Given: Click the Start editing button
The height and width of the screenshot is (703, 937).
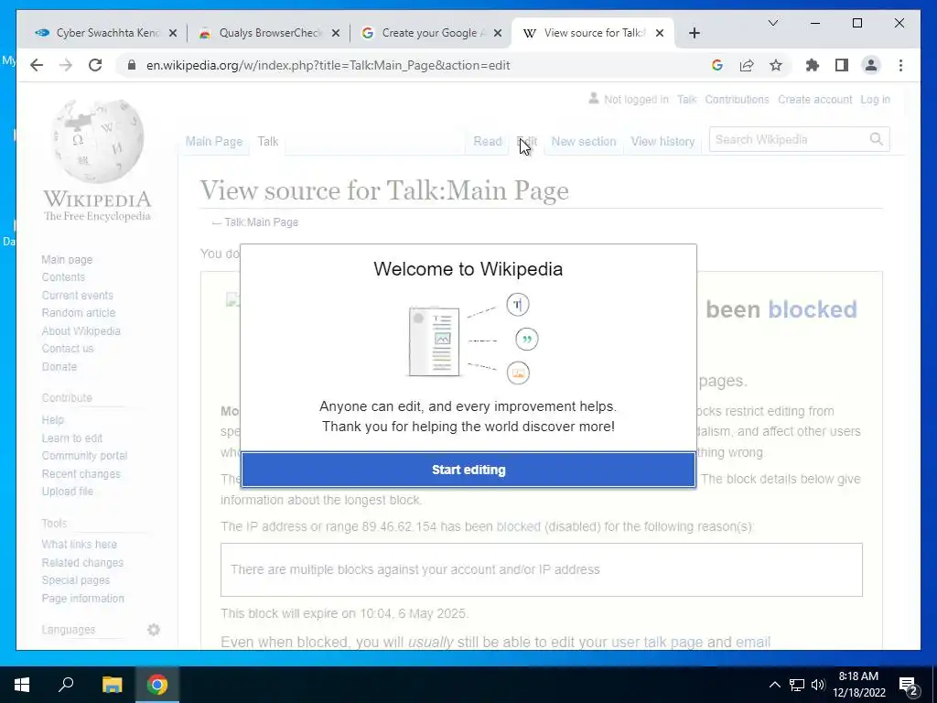Looking at the screenshot, I should coord(468,470).
